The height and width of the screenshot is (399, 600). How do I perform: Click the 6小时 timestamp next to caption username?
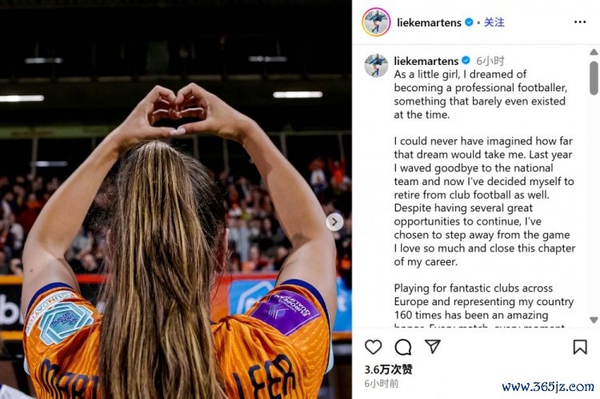[490, 61]
